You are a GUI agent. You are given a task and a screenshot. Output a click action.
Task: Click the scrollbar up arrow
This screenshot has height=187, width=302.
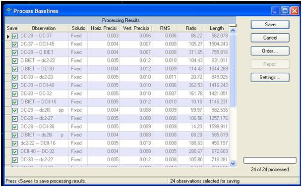[233, 30]
